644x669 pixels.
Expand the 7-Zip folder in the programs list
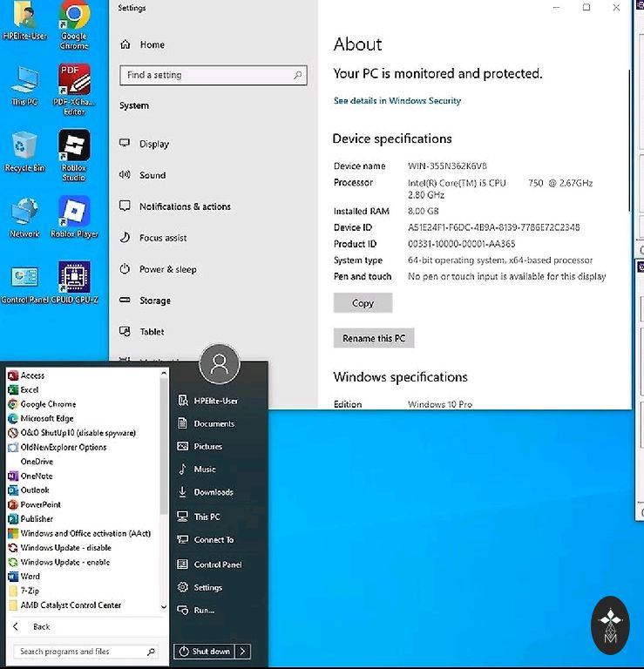[x=30, y=591]
